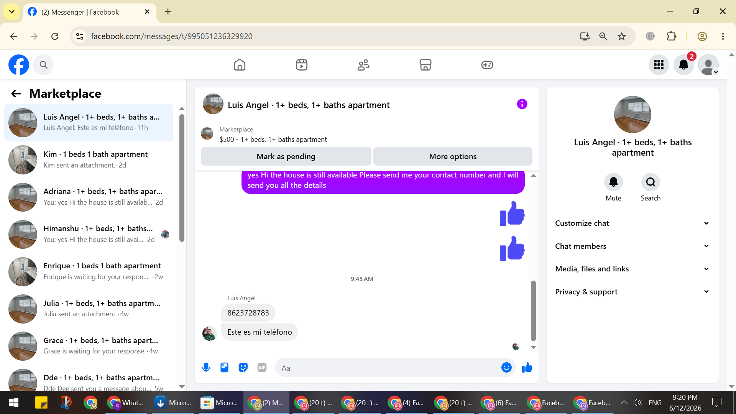Click the browser address bar URL

coord(172,36)
